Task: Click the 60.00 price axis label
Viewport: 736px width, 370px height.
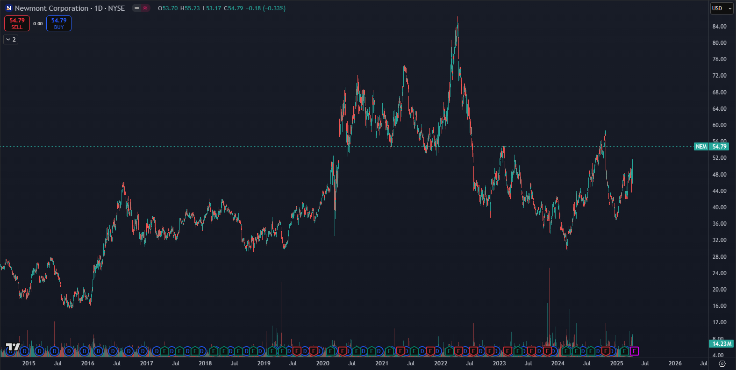Action: [719, 125]
